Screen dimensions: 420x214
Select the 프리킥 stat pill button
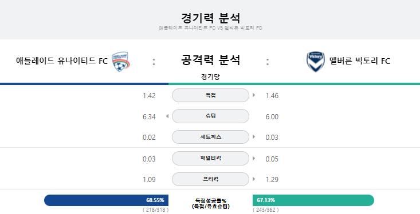[x=210, y=179]
